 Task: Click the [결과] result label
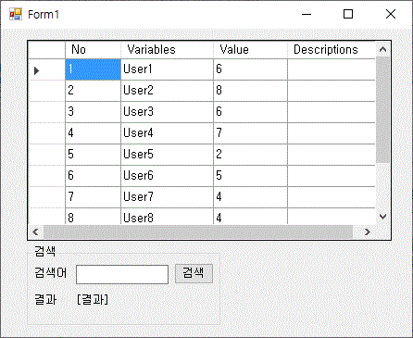click(93, 299)
